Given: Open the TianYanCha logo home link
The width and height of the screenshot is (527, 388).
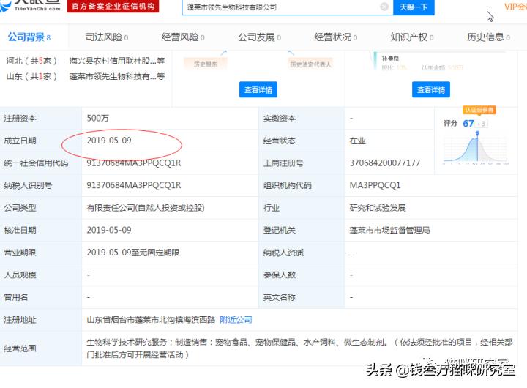Looking at the screenshot, I should (x=30, y=6).
